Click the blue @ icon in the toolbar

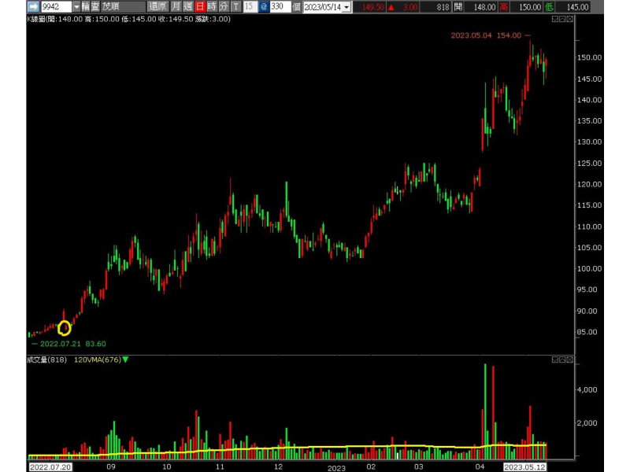264,6
